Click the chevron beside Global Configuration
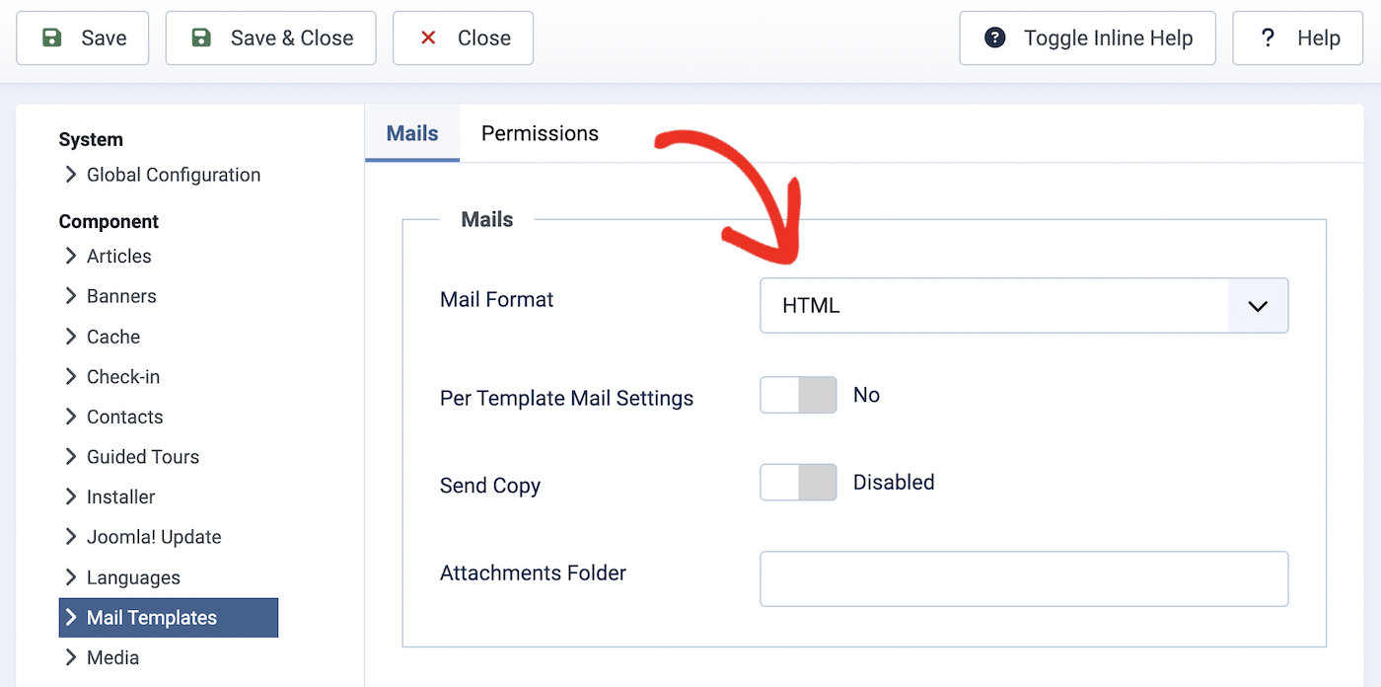 pyautogui.click(x=70, y=174)
